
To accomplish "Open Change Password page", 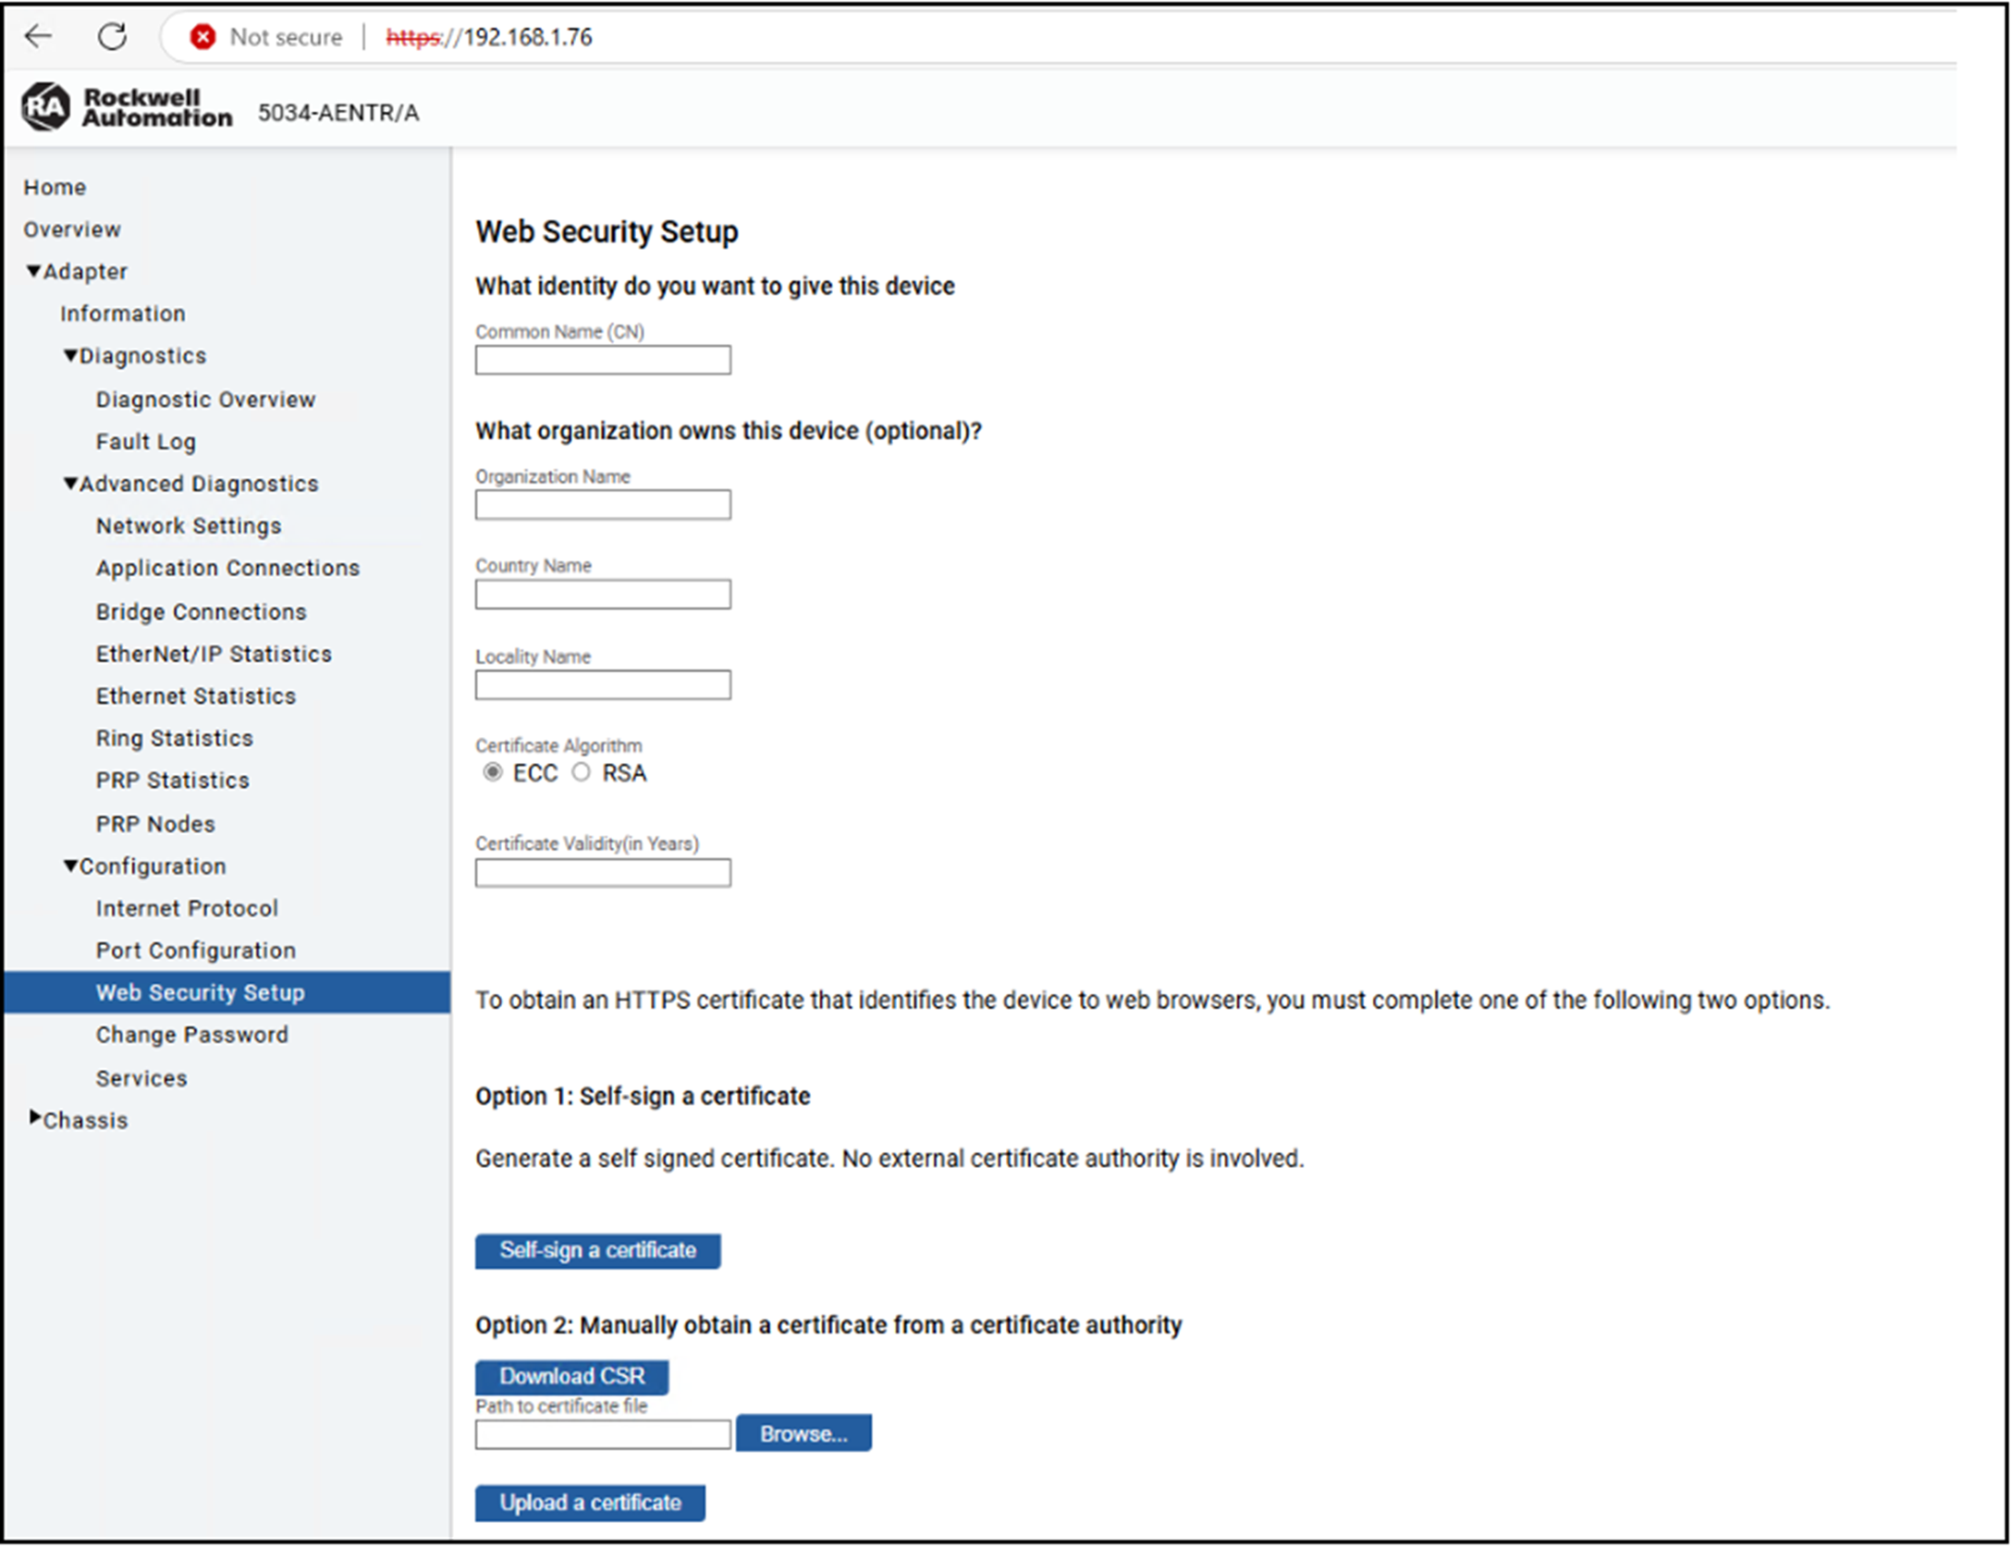I will tap(192, 1035).
